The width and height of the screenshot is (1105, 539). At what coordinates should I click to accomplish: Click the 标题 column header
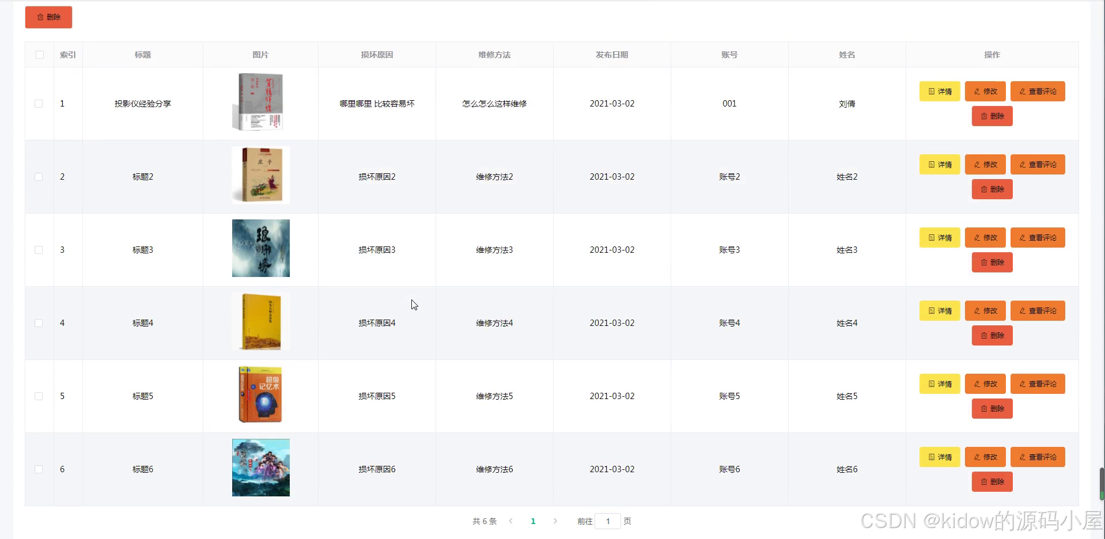click(x=143, y=55)
